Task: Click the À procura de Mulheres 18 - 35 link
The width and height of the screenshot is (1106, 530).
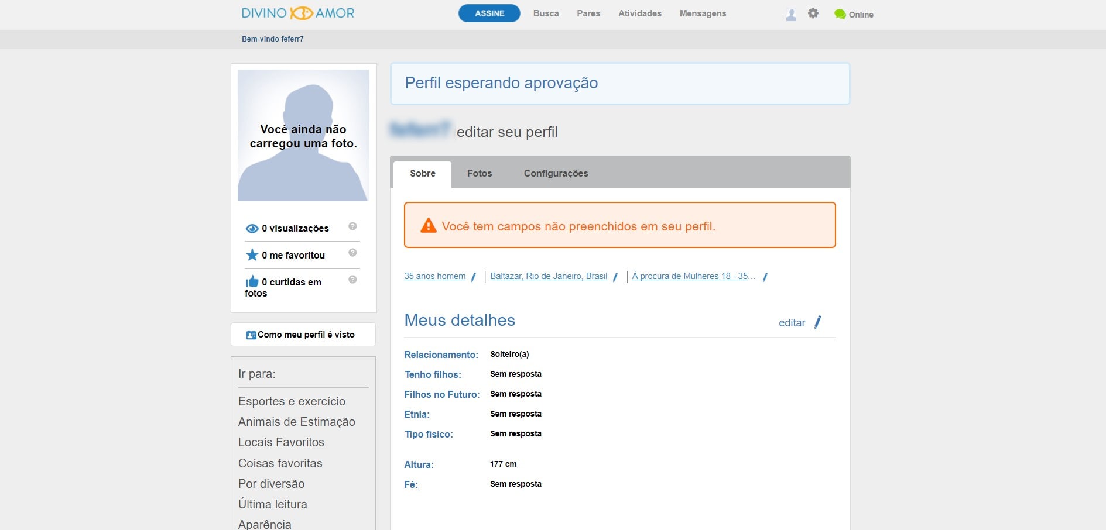Action: [693, 276]
